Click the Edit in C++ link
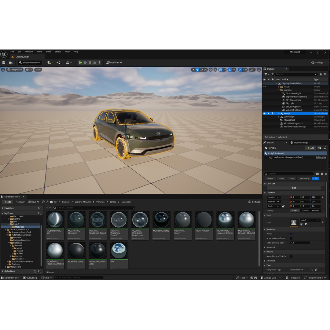The image size is (330, 330). pos(321,157)
